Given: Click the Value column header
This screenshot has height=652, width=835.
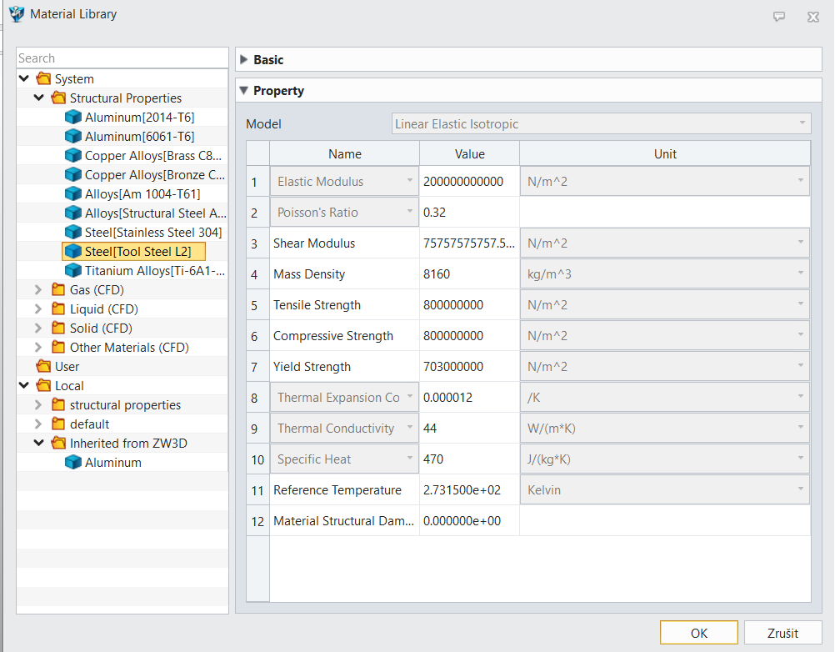Looking at the screenshot, I should [469, 154].
